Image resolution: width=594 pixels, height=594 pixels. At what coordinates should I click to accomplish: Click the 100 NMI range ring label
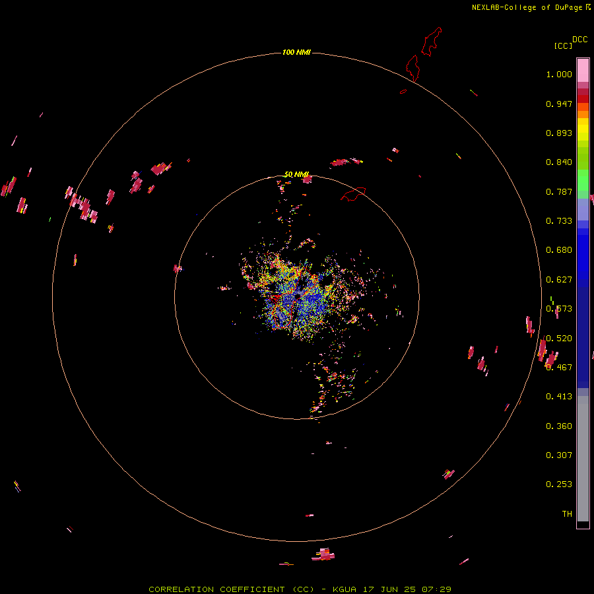296,52
